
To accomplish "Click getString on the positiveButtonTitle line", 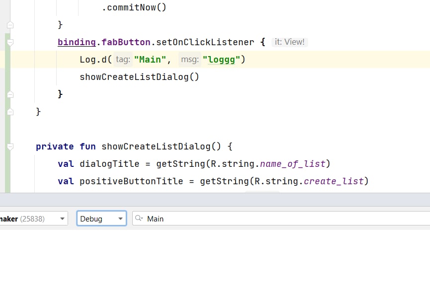I will point(224,181).
